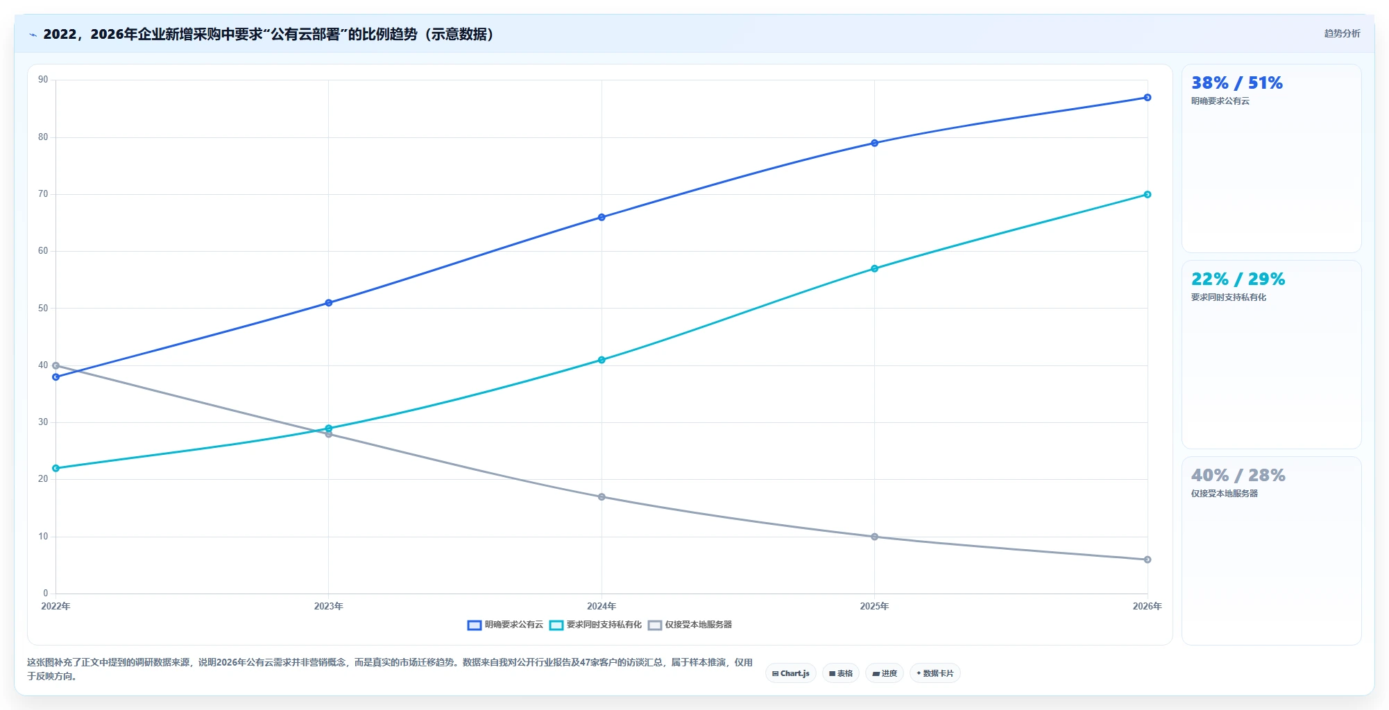
Task: Select the Chart.js pill tag
Action: 791,673
